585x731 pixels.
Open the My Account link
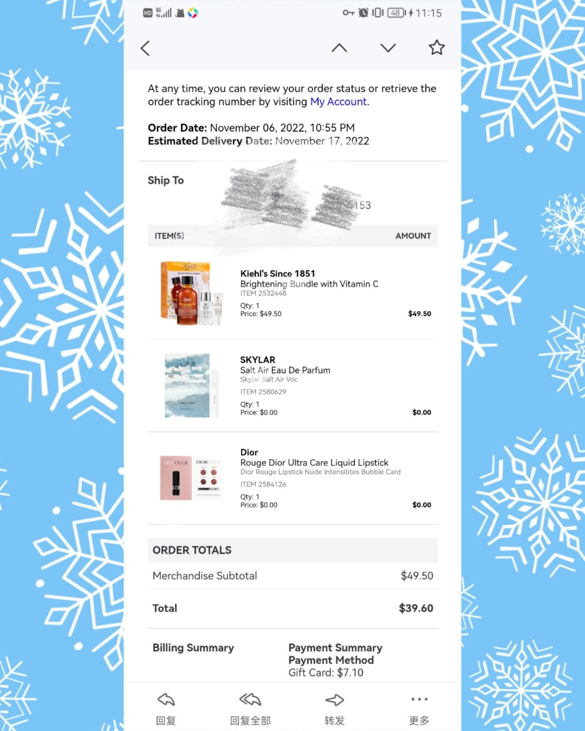pyautogui.click(x=338, y=102)
